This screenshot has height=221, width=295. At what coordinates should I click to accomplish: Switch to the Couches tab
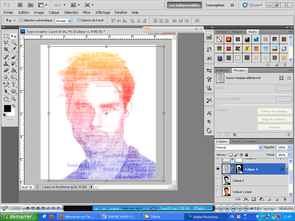(251, 141)
